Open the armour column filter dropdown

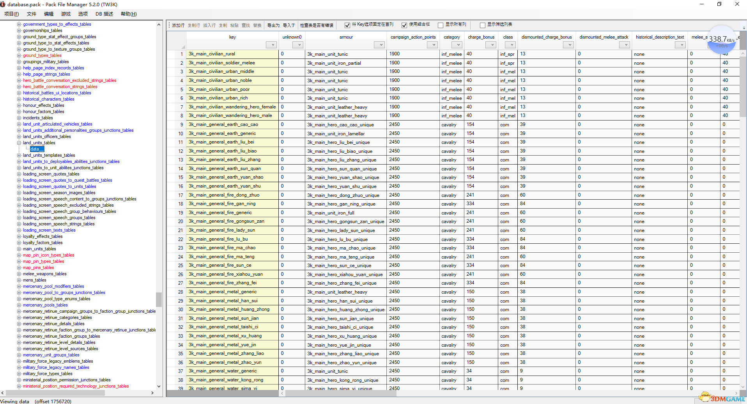coord(380,45)
